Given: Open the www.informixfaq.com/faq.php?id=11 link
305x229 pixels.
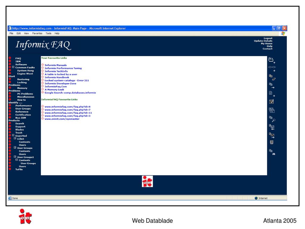Looking at the screenshot, I should [x=68, y=113].
